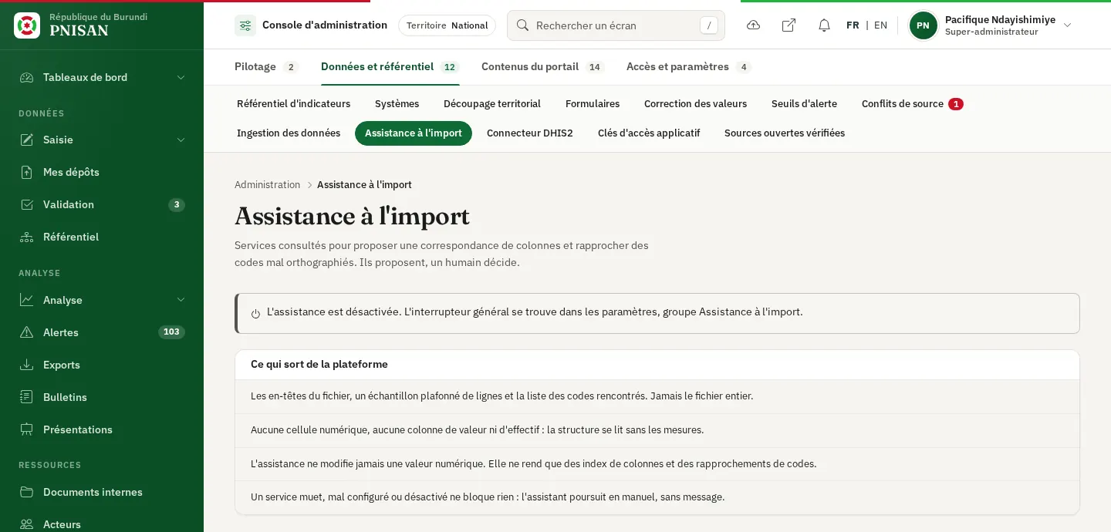Click the Administration breadcrumb link
The height and width of the screenshot is (532, 1111).
coord(267,185)
